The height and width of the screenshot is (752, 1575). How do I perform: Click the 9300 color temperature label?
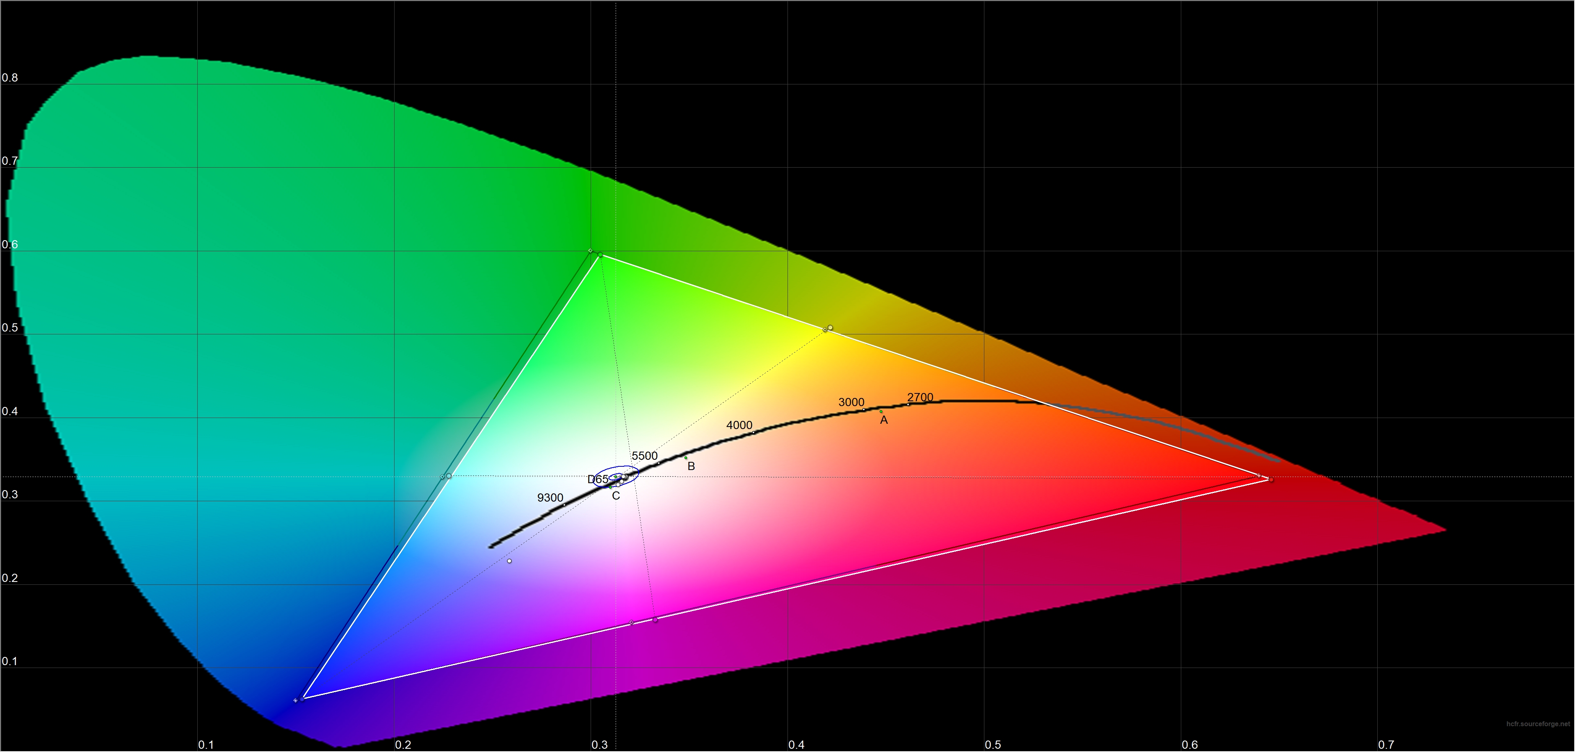click(x=550, y=498)
